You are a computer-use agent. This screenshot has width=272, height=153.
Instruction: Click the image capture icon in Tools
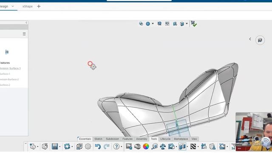coord(129,146)
